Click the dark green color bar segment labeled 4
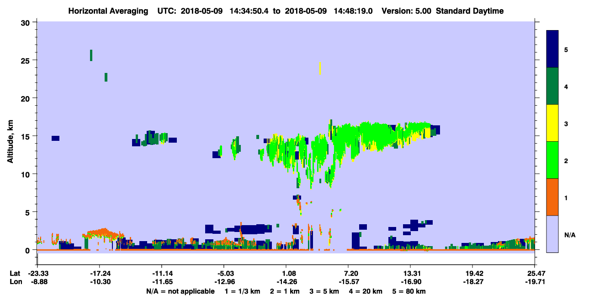594x304 pixels. [552, 86]
